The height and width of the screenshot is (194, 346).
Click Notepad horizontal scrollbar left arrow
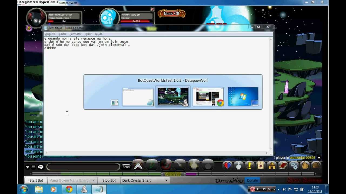pyautogui.click(x=46, y=153)
